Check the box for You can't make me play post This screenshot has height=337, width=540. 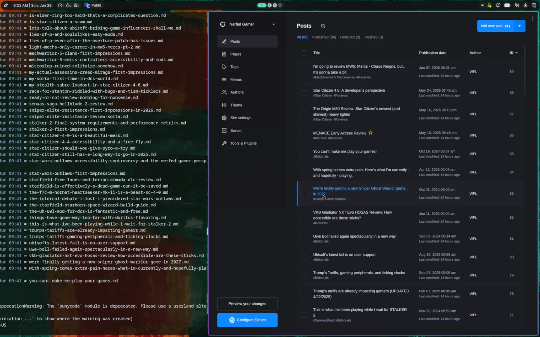coord(304,154)
